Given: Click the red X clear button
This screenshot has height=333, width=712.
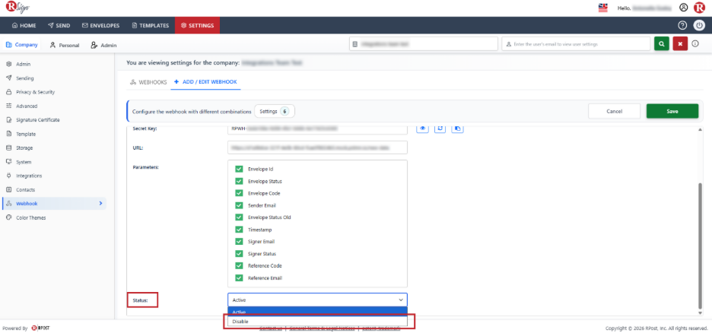Looking at the screenshot, I should 680,44.
